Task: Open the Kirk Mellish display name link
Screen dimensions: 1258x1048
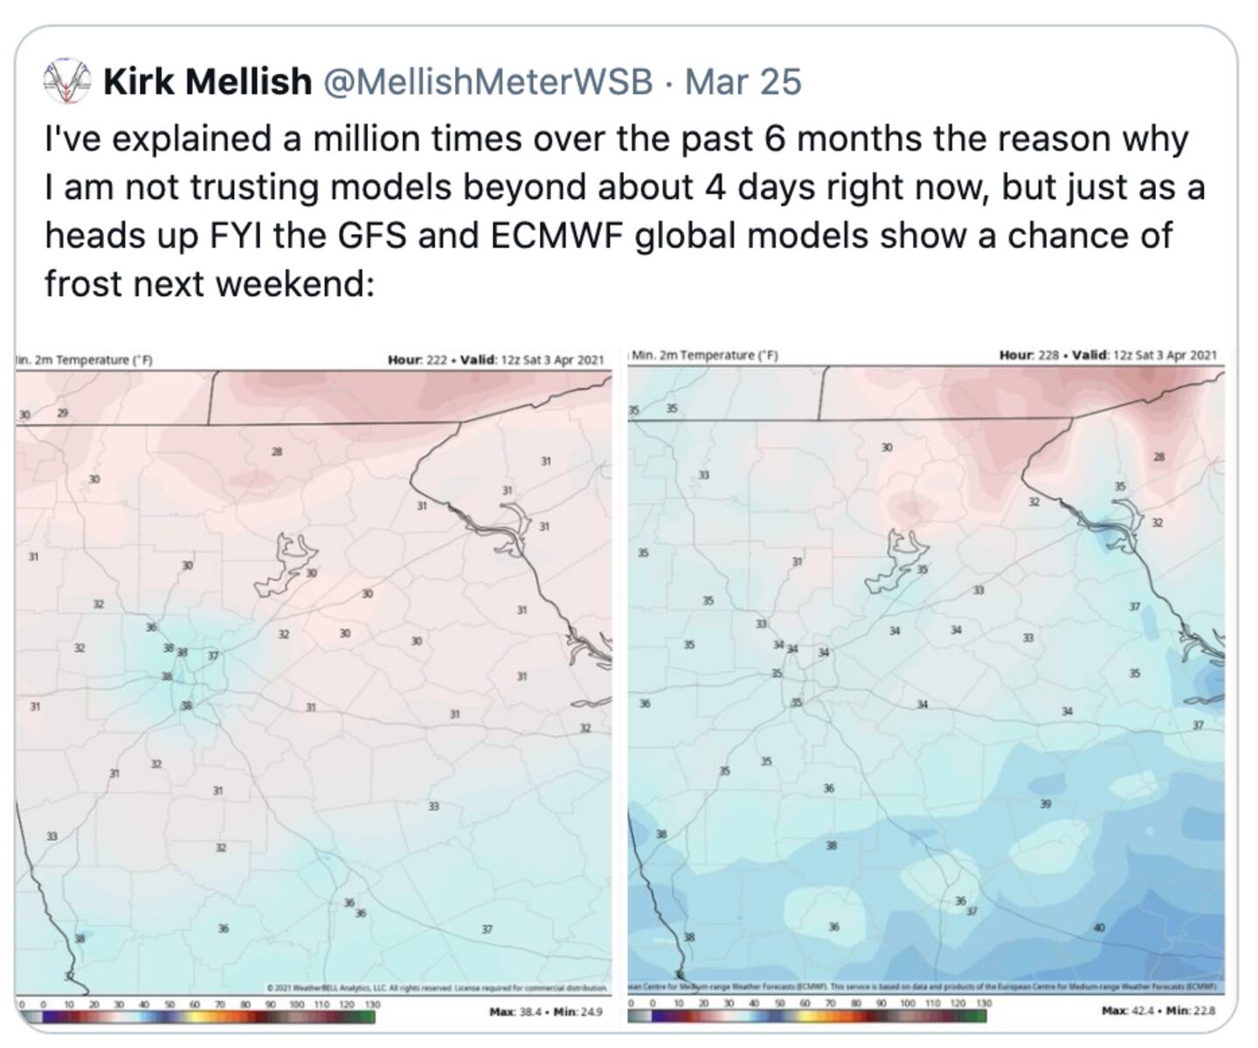Action: click(x=207, y=82)
